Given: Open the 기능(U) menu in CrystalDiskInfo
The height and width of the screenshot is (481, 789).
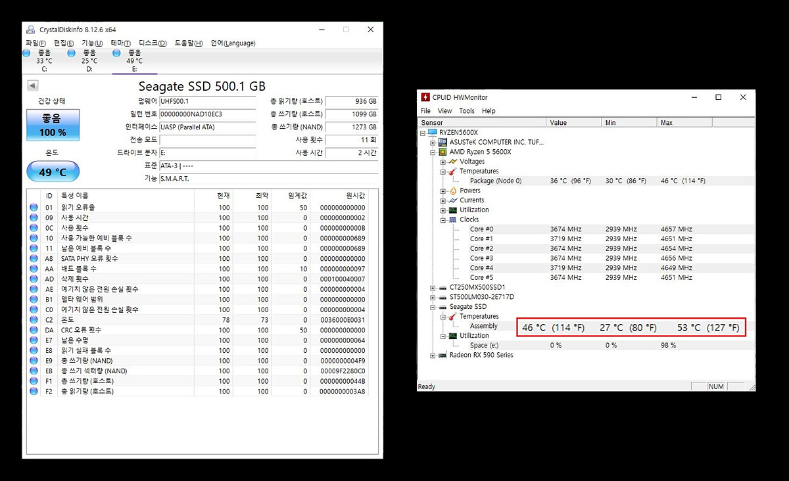Looking at the screenshot, I should pos(91,43).
